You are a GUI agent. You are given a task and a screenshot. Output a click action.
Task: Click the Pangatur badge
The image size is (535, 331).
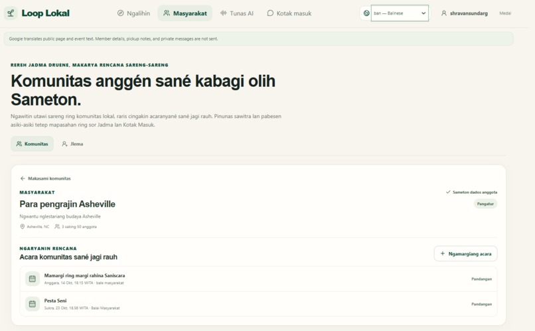click(x=485, y=204)
